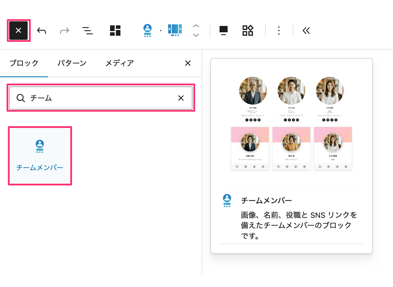Open the three-dot options menu

coord(279,31)
